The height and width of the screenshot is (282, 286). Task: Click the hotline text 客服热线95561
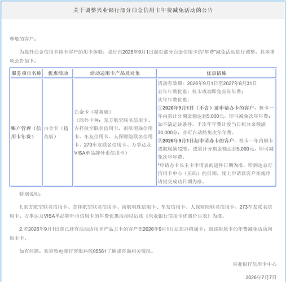coord(90,251)
